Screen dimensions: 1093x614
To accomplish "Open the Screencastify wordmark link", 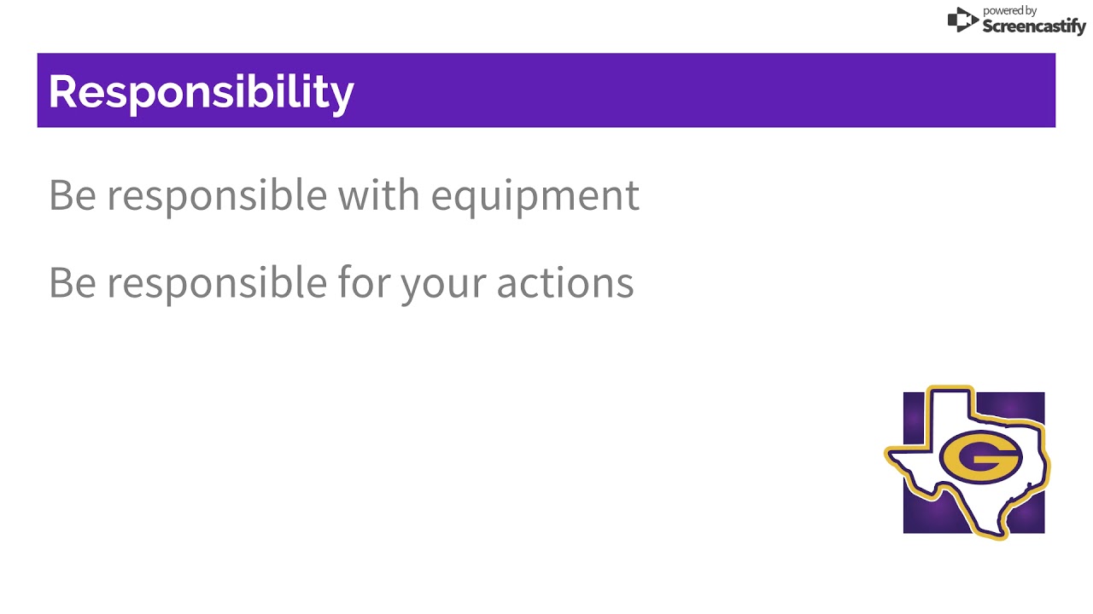I will tap(1033, 26).
